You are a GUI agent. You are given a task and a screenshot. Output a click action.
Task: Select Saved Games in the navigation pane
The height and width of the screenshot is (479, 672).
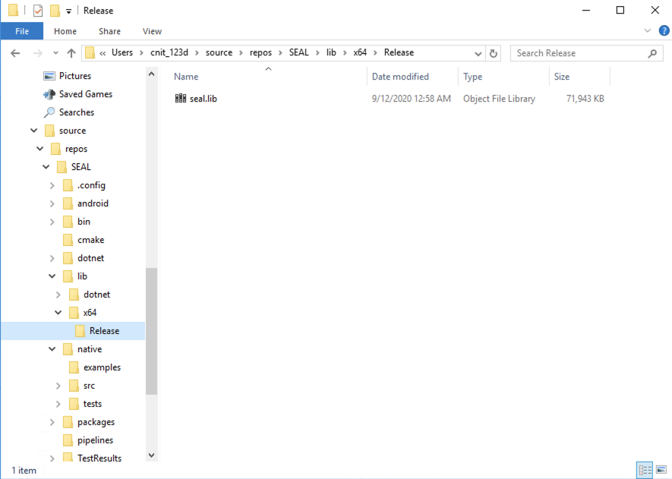click(x=85, y=94)
